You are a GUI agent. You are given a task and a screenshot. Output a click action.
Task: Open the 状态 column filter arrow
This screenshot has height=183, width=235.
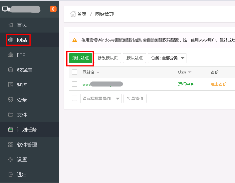(190, 72)
